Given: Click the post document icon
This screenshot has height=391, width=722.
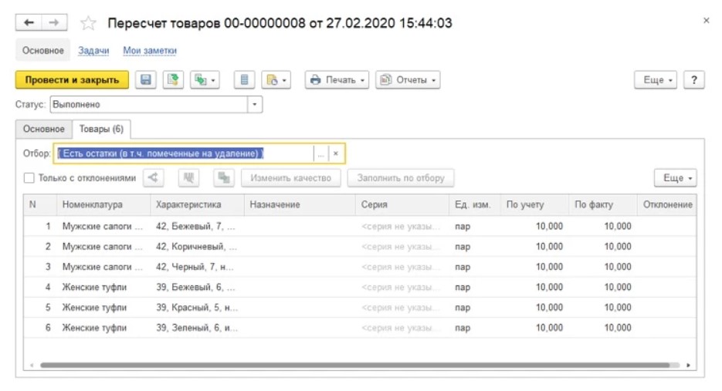Looking at the screenshot, I should coord(173,79).
